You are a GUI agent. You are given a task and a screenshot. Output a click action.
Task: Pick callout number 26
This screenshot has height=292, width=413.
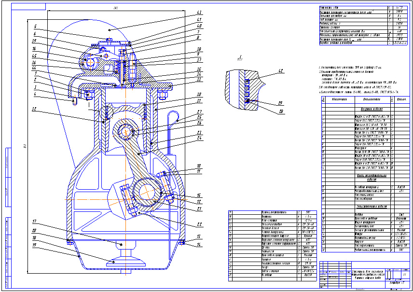(x=199, y=123)
